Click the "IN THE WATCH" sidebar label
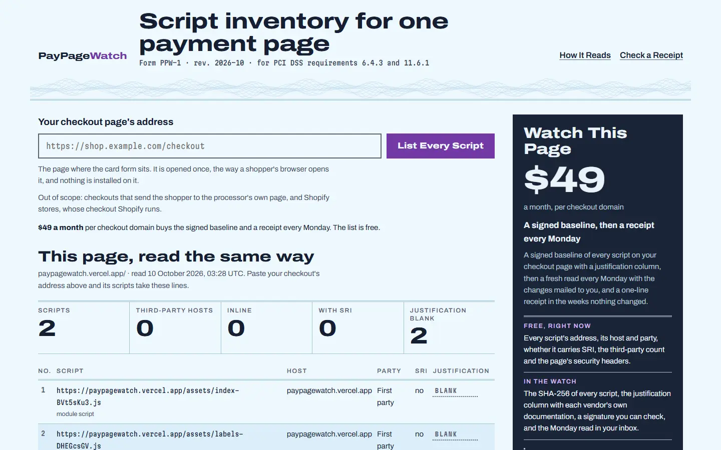This screenshot has width=721, height=450. [550, 381]
